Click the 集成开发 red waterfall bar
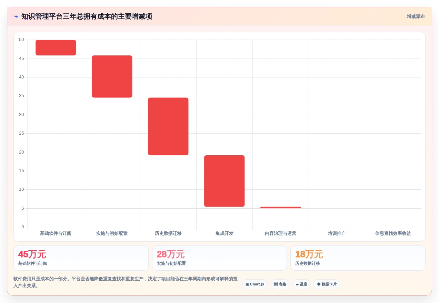Image resolution: width=439 pixels, height=303 pixels. click(225, 181)
